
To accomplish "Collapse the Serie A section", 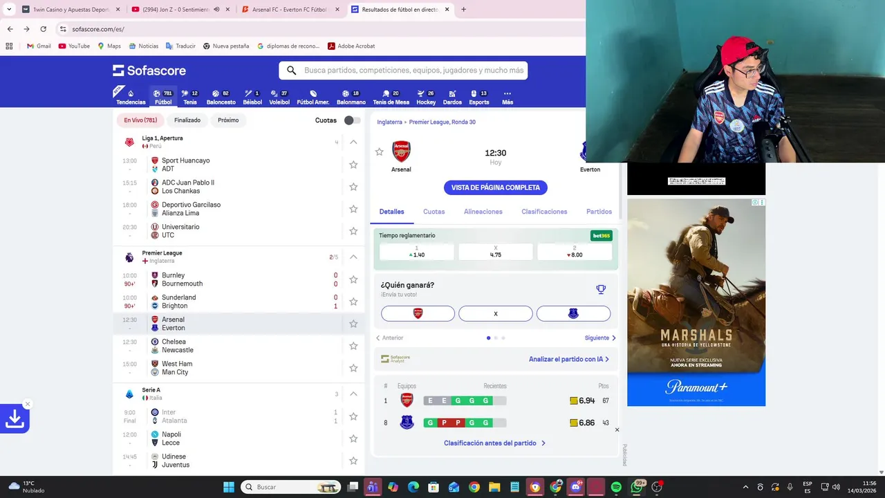I will coord(353,394).
